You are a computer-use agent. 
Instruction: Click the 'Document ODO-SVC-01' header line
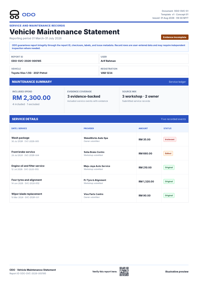click(x=175, y=11)
